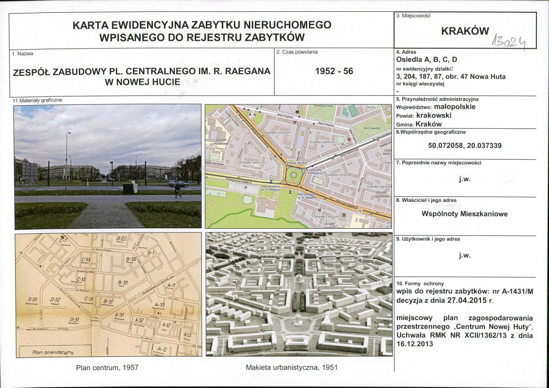Click the handwritten number 13024
The image size is (549, 388).
pyautogui.click(x=509, y=42)
